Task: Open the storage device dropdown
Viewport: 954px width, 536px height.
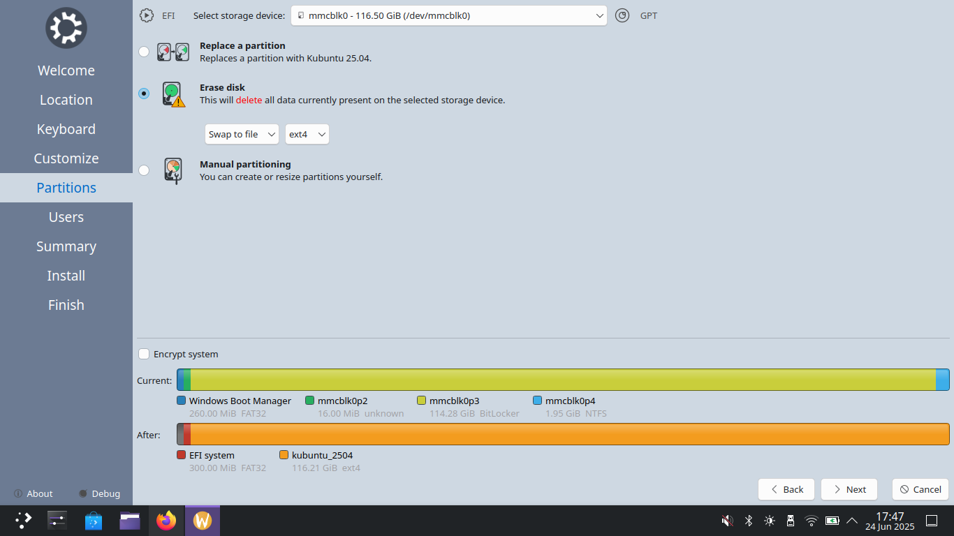Action: coord(448,15)
